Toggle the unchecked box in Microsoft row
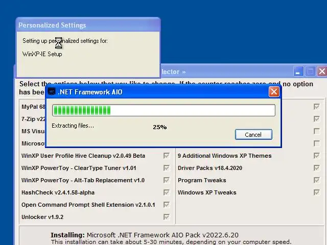 click(317, 143)
